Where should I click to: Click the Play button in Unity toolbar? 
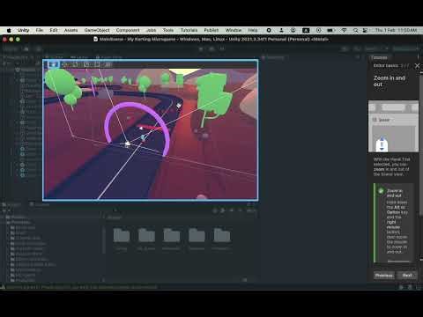201,48
